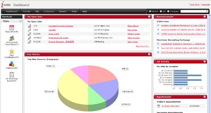
Task: Click the search text field in navigation bar
Action: (195, 12)
